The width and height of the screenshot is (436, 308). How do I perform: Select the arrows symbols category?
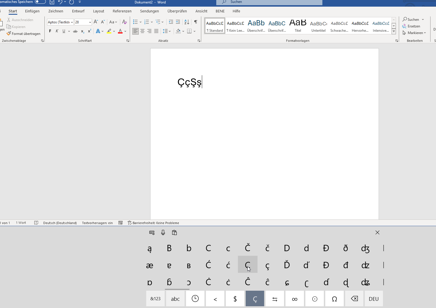click(275, 298)
